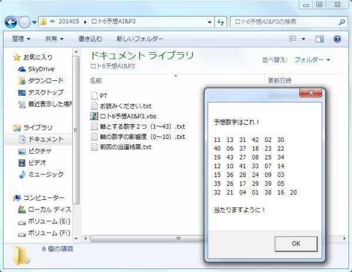Screen dimensions: 352x272
Task: Click file list horizontal scroll right arrow
Action: (344, 239)
